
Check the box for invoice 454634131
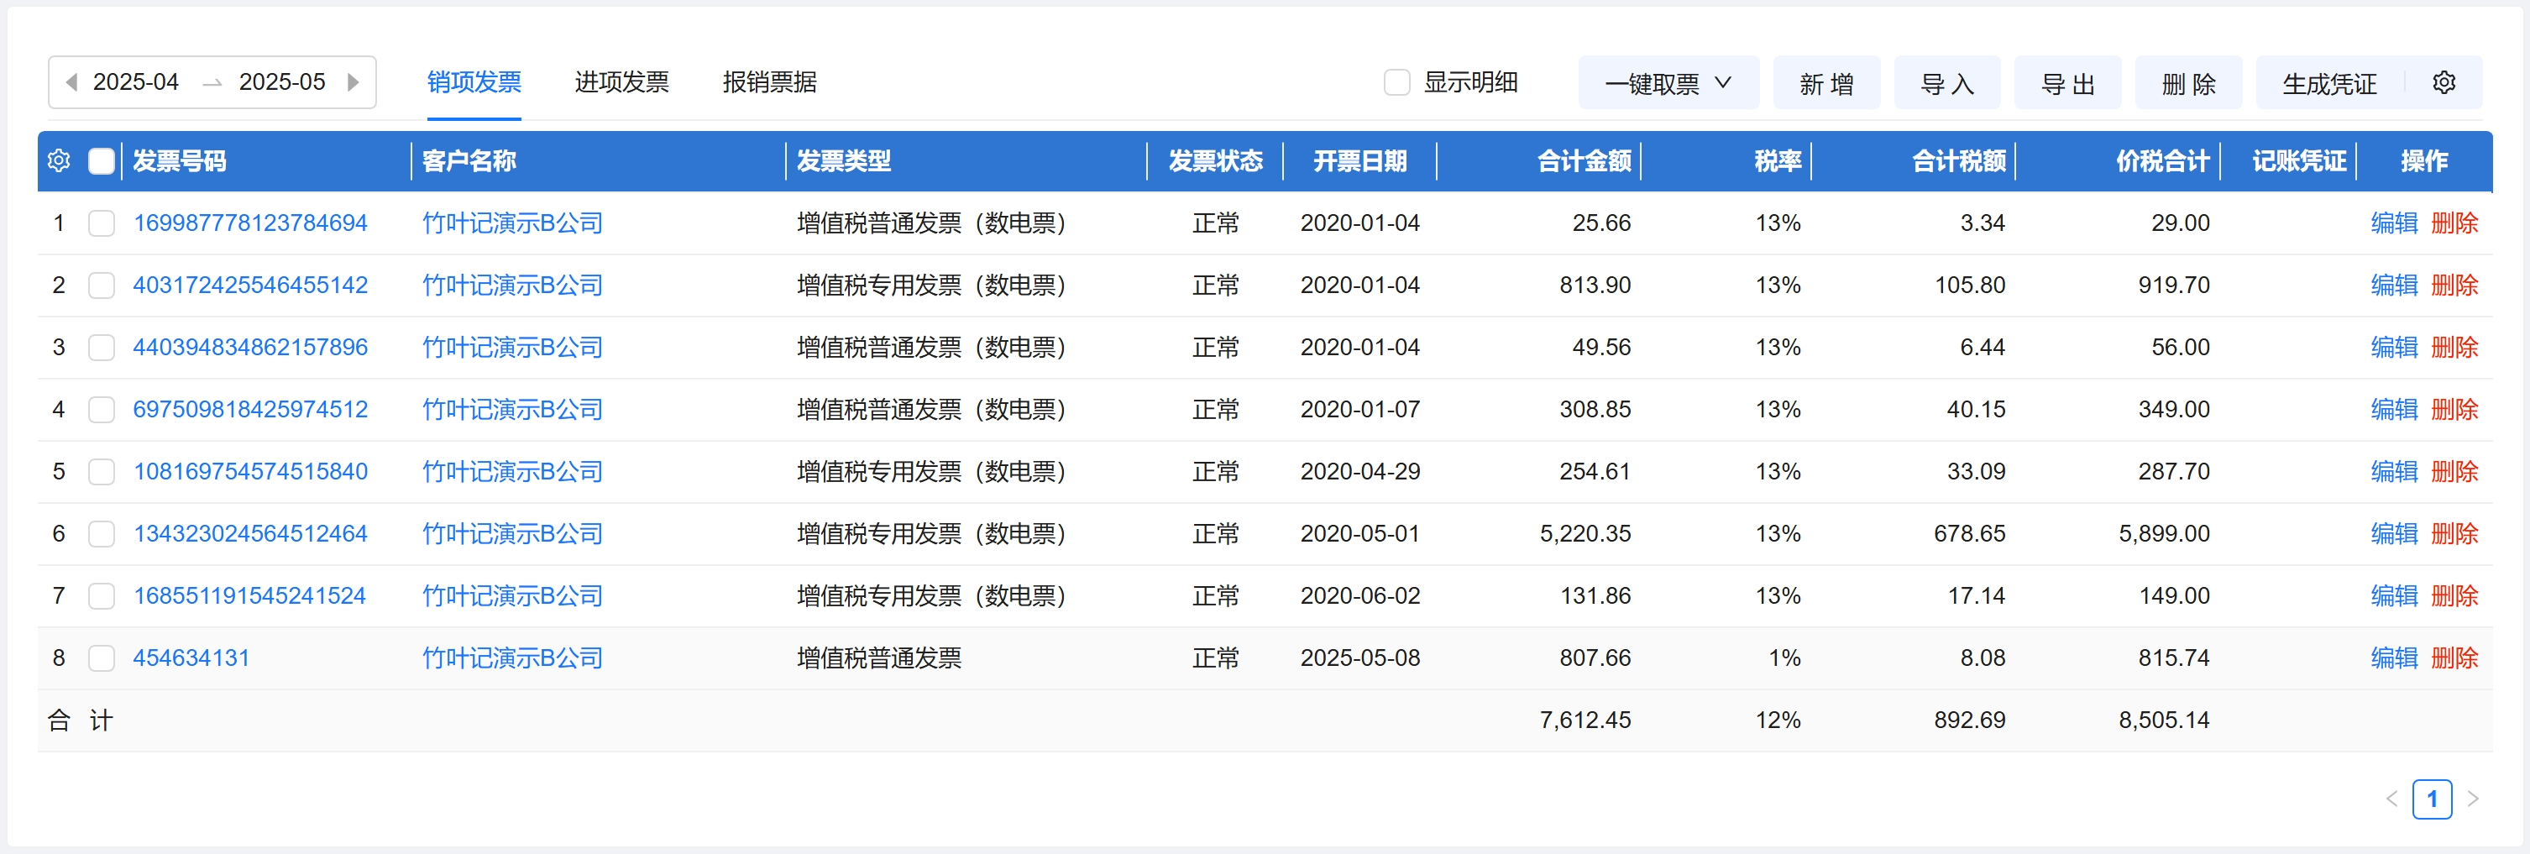coord(101,658)
